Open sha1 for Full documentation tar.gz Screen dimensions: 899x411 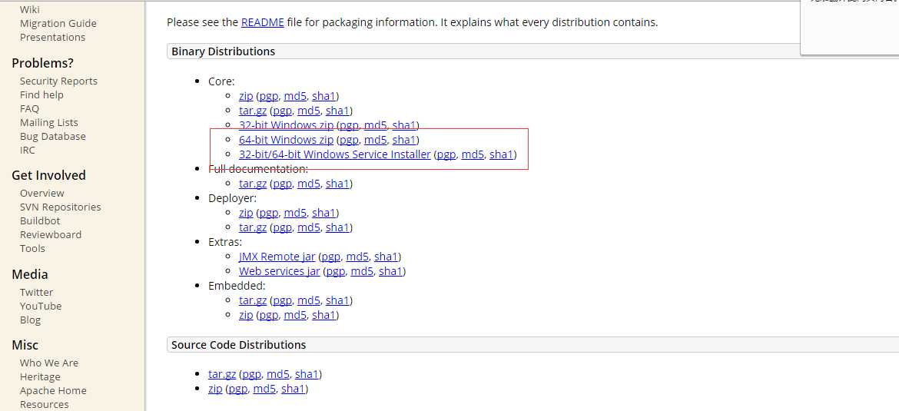[337, 184]
